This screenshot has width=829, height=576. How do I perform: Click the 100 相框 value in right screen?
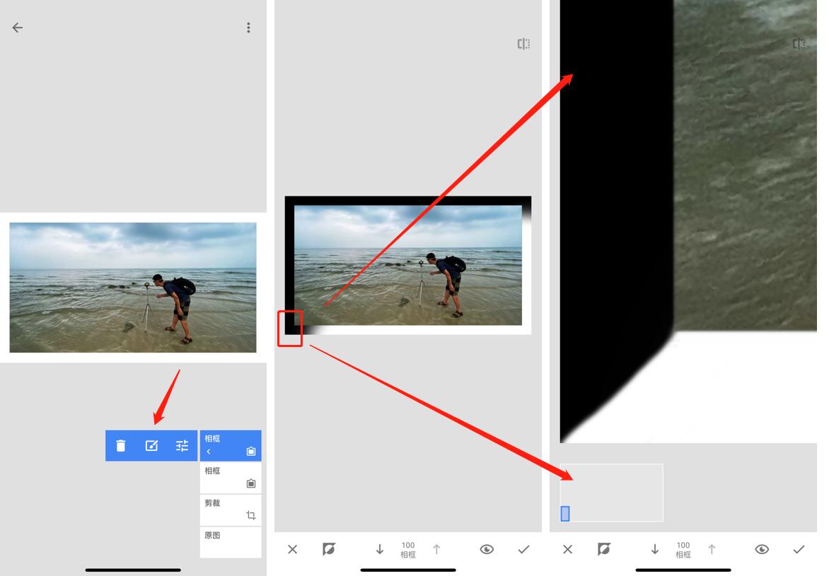(x=683, y=550)
